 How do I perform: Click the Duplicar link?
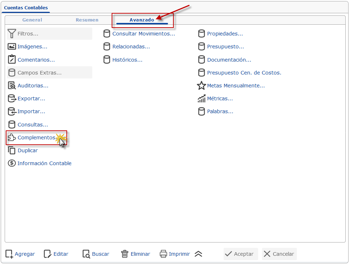click(x=28, y=150)
